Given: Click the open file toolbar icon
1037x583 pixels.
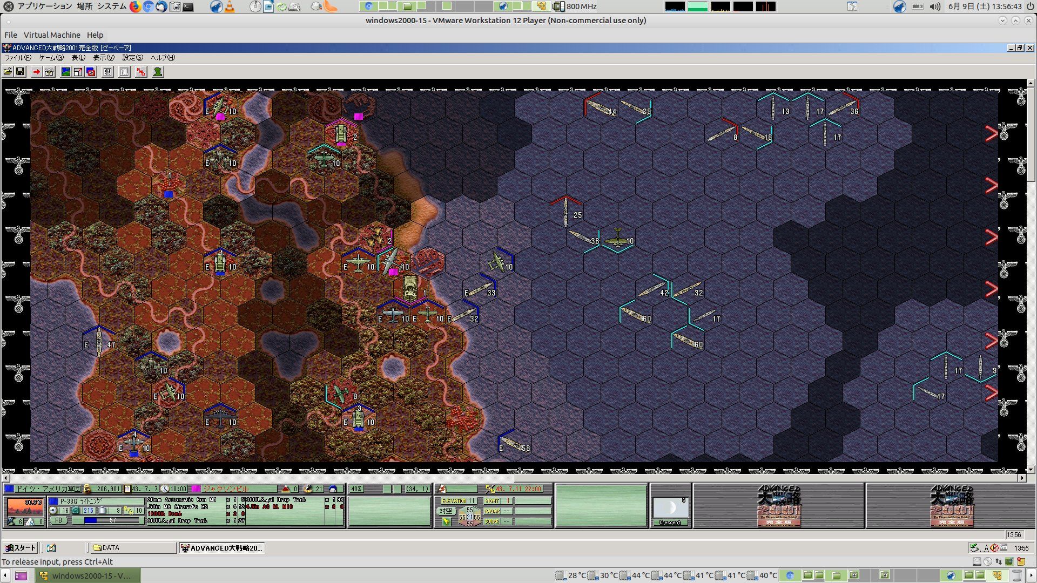Looking at the screenshot, I should (8, 72).
